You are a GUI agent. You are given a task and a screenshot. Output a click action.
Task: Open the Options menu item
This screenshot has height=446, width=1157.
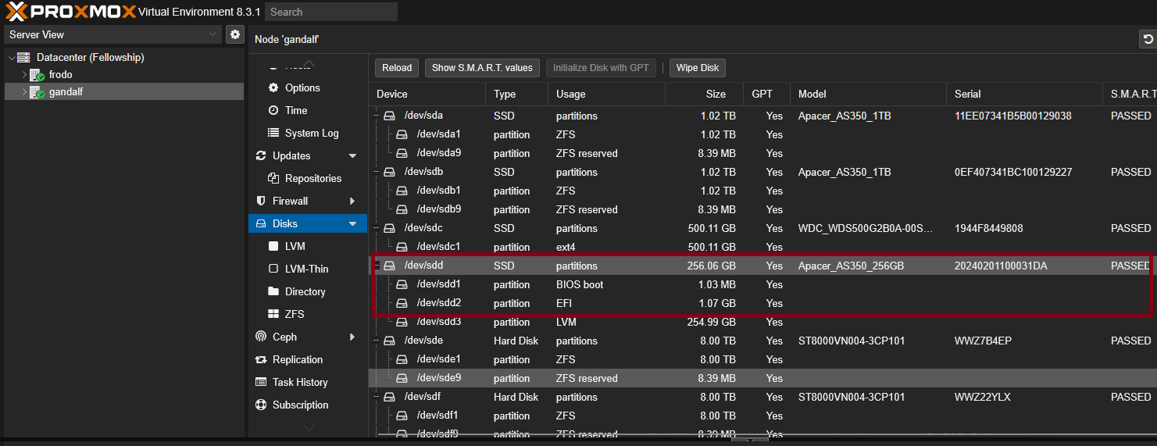[302, 87]
